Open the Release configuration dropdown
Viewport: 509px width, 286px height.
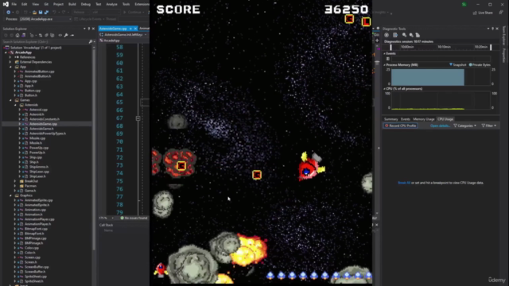coord(80,13)
